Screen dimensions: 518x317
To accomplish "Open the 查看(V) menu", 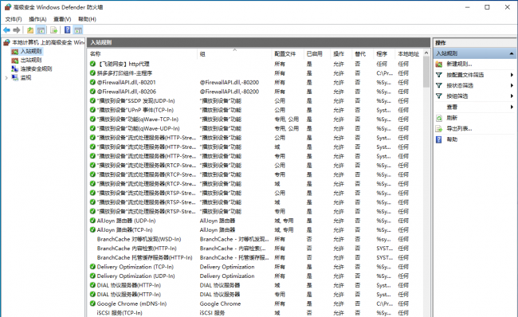I will (x=62, y=19).
